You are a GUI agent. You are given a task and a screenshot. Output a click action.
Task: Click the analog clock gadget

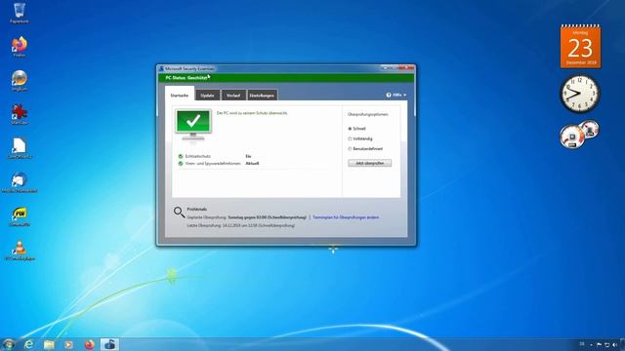coord(579,94)
